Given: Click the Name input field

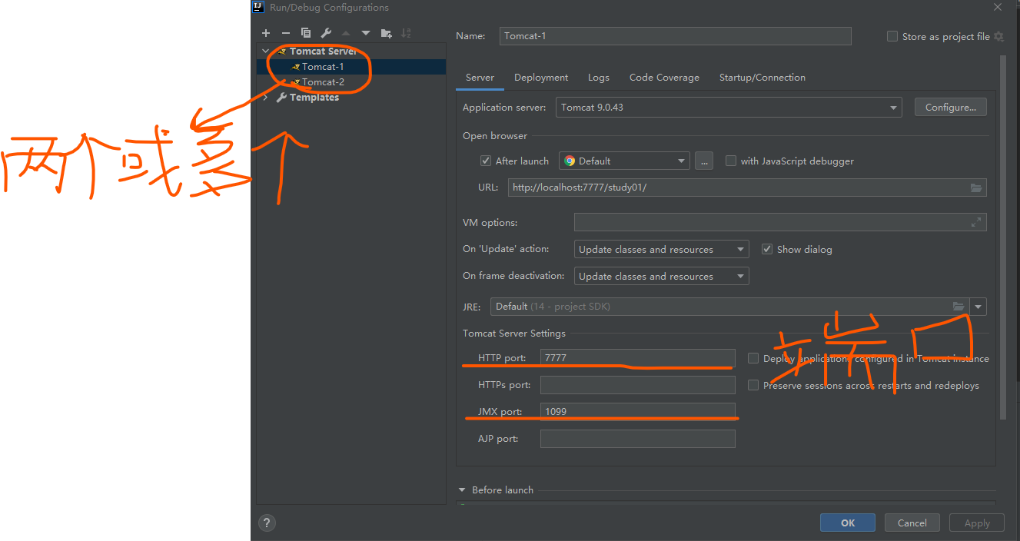Looking at the screenshot, I should pyautogui.click(x=676, y=36).
